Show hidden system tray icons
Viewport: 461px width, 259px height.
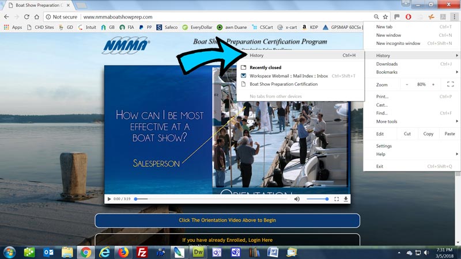tap(399, 253)
